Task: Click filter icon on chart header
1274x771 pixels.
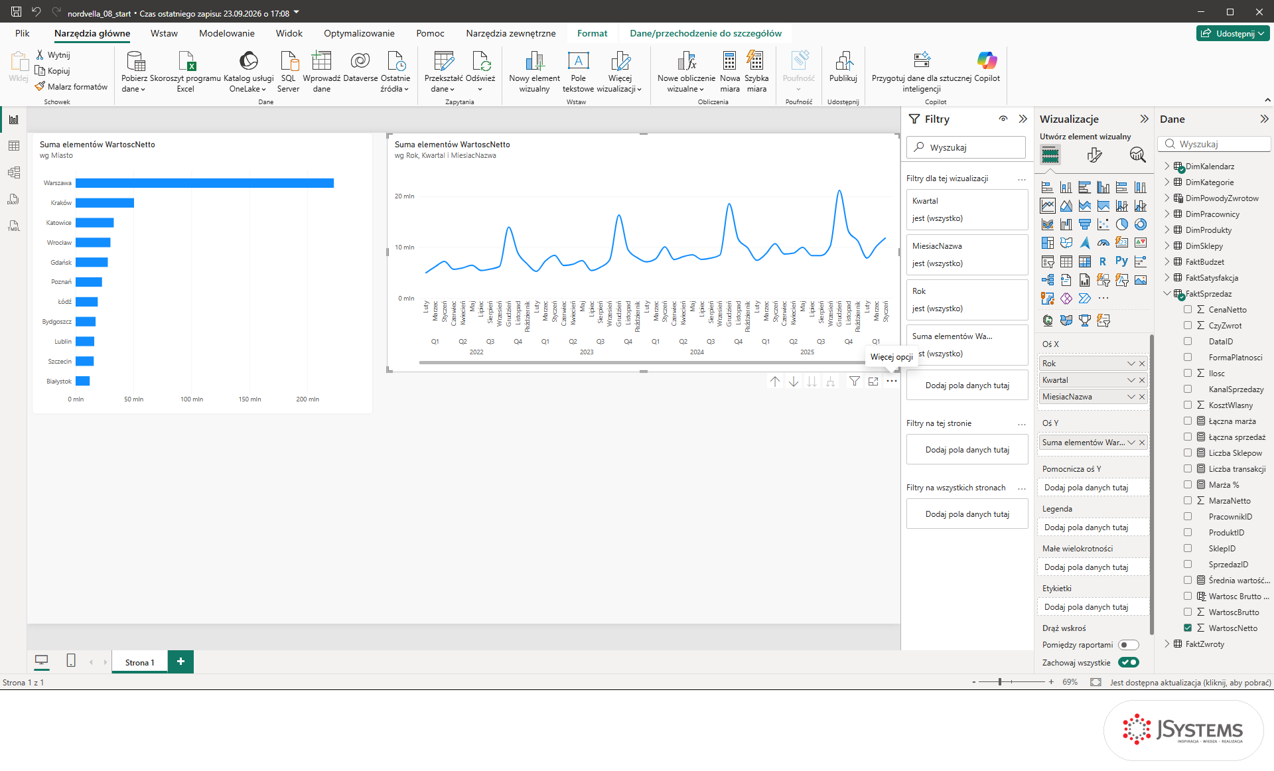Action: 855,382
